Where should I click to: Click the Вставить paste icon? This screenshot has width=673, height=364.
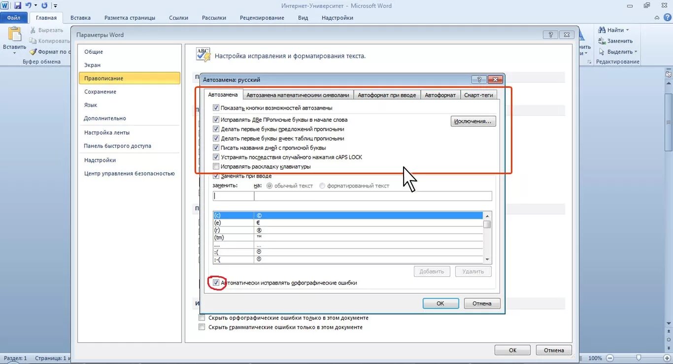pyautogui.click(x=14, y=35)
